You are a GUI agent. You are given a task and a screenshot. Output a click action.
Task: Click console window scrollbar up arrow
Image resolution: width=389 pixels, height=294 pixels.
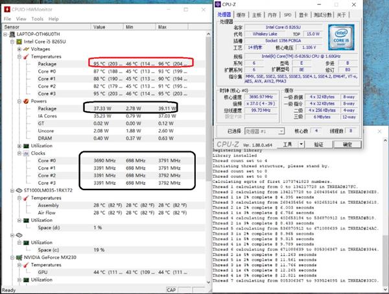(x=385, y=141)
